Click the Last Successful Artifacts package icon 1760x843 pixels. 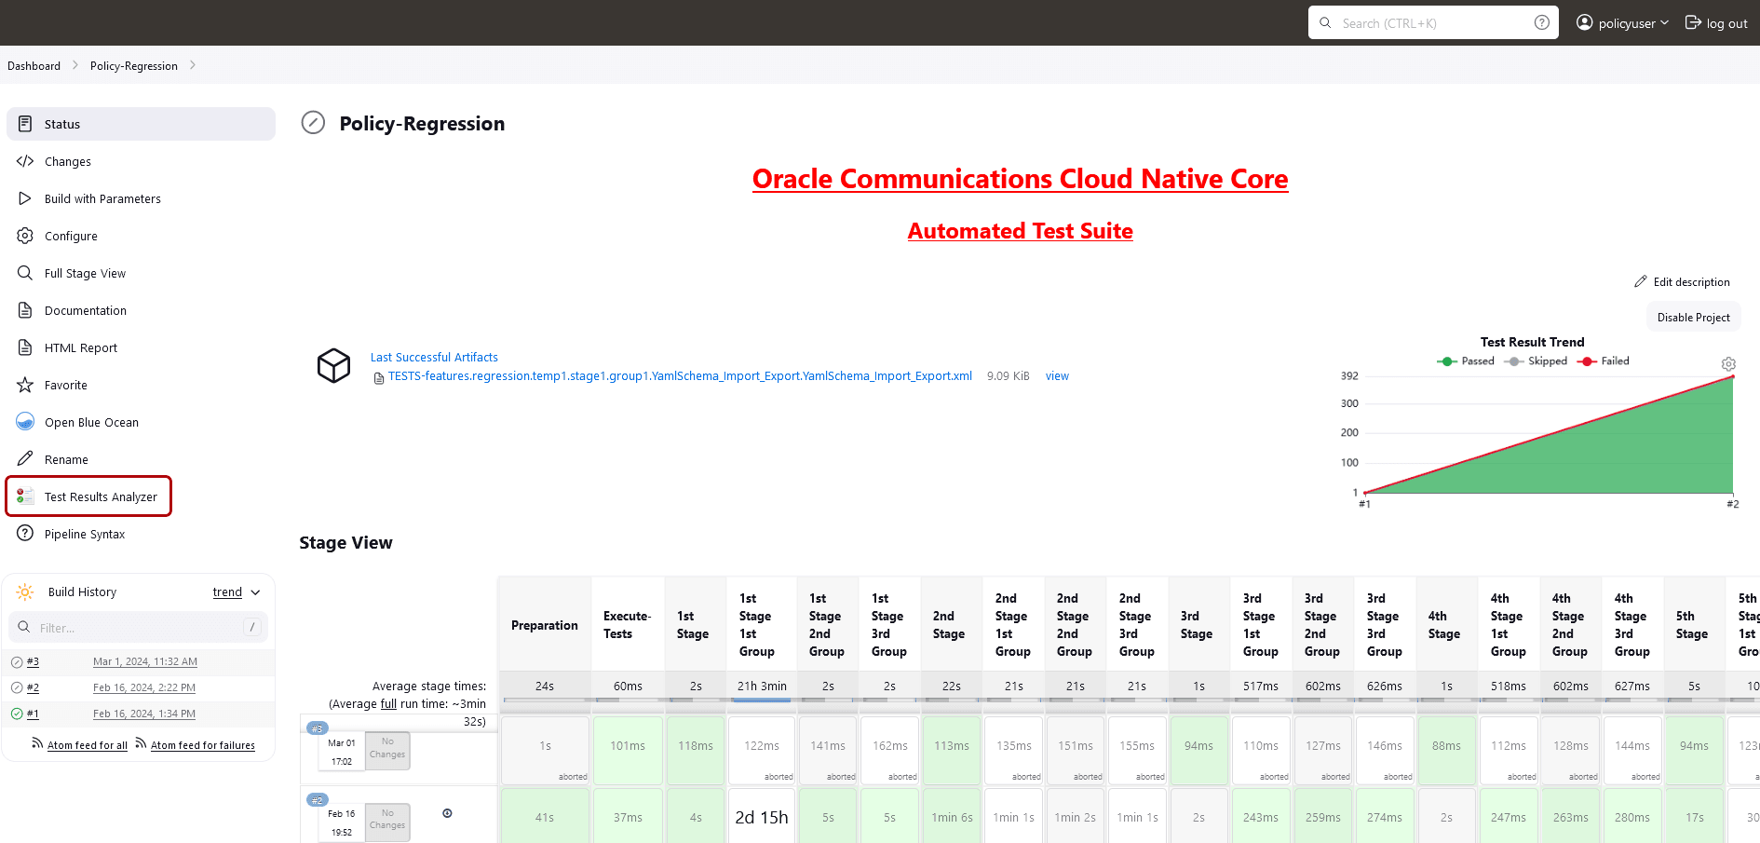tap(334, 366)
